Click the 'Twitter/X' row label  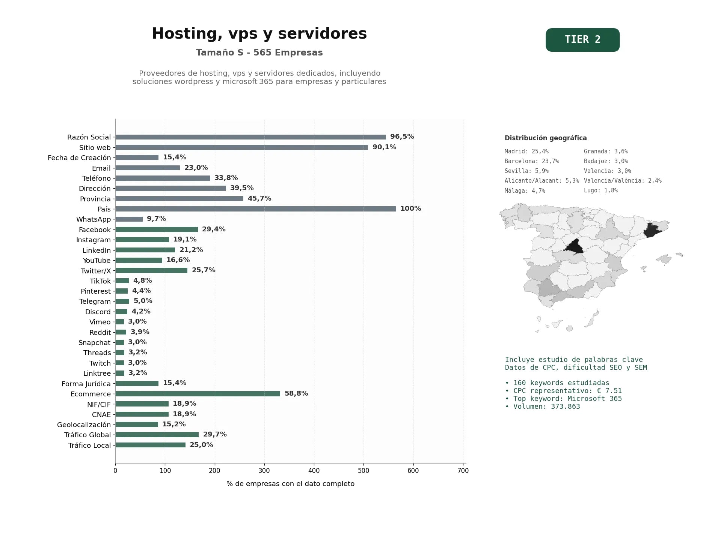96,271
